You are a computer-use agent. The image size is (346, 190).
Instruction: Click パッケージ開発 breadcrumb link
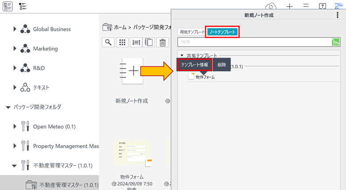point(152,27)
